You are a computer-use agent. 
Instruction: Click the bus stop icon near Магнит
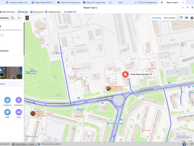pyautogui.click(x=78, y=98)
